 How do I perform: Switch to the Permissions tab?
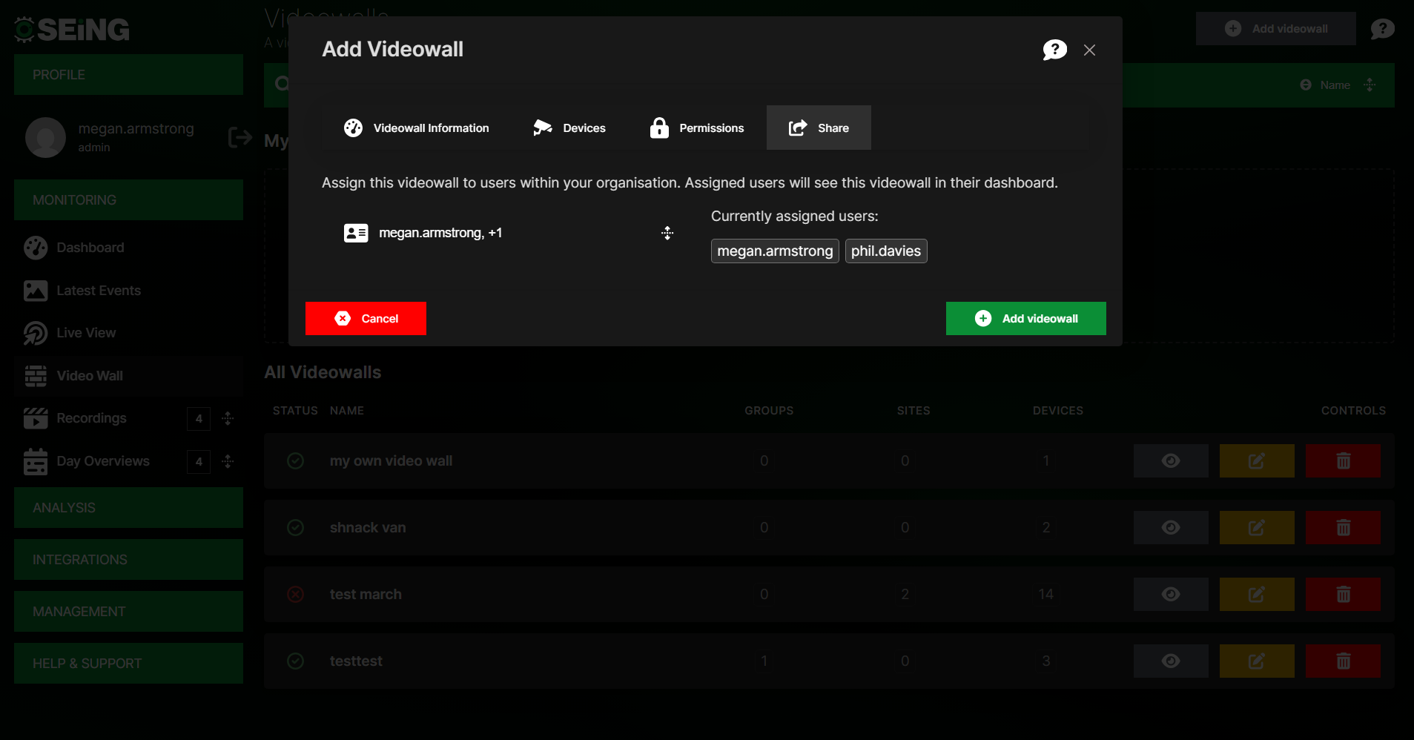pyautogui.click(x=696, y=128)
